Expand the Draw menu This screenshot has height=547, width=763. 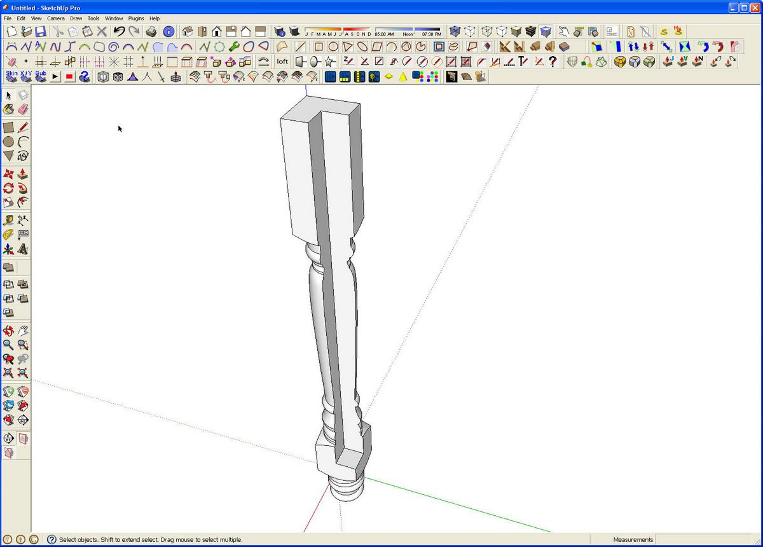click(x=76, y=18)
